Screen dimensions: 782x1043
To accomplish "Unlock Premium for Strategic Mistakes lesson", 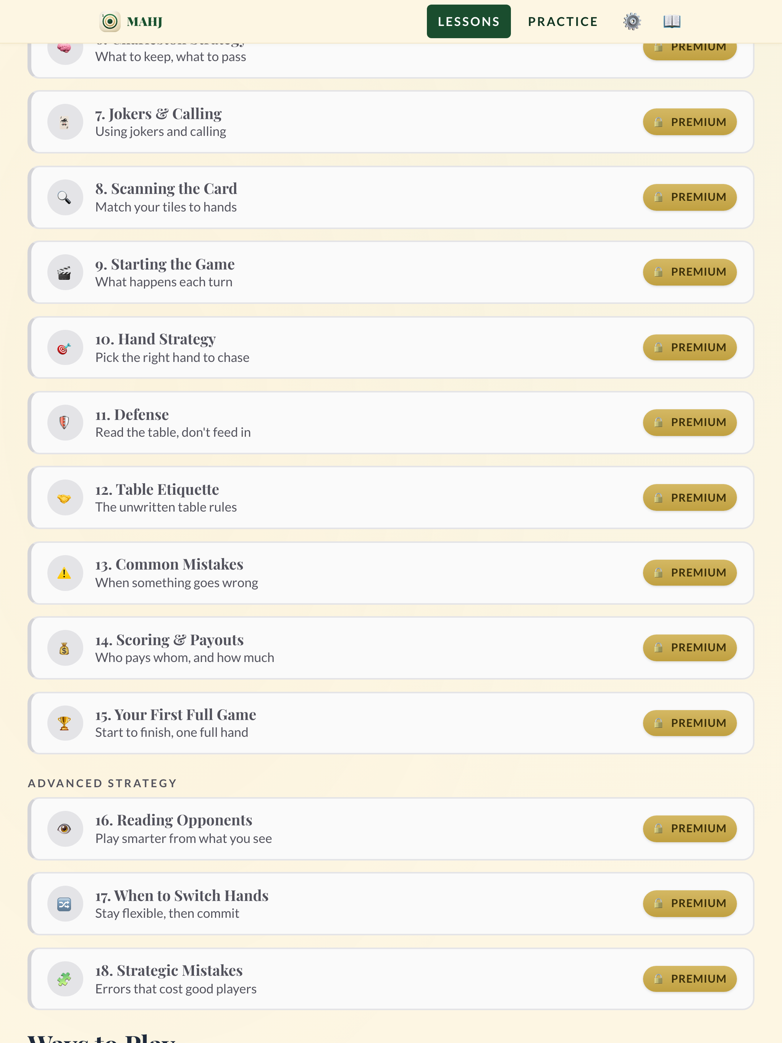I will click(690, 979).
